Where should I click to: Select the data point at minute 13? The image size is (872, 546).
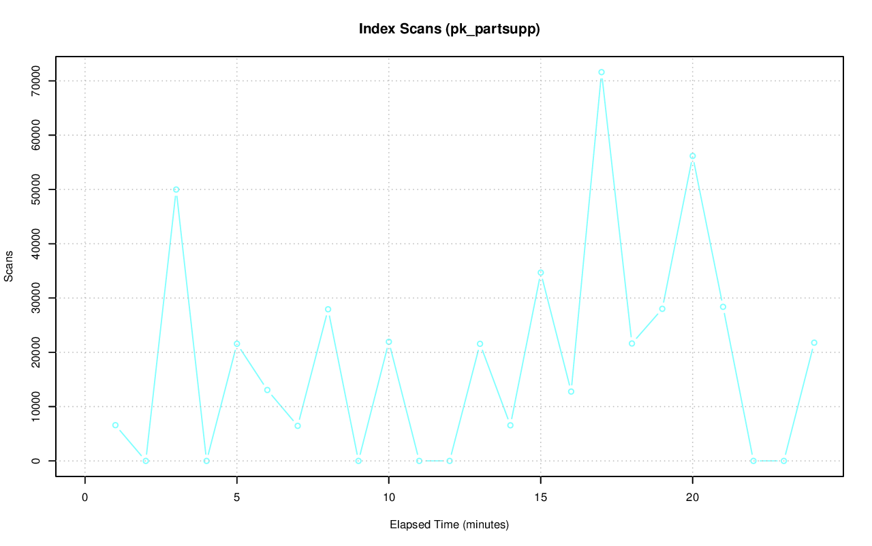pyautogui.click(x=480, y=344)
